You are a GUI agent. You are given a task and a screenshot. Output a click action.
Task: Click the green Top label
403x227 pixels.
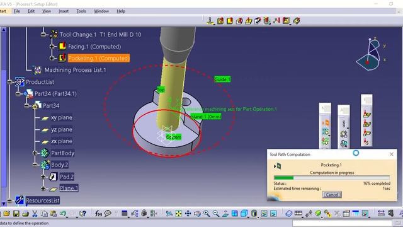[161, 90]
